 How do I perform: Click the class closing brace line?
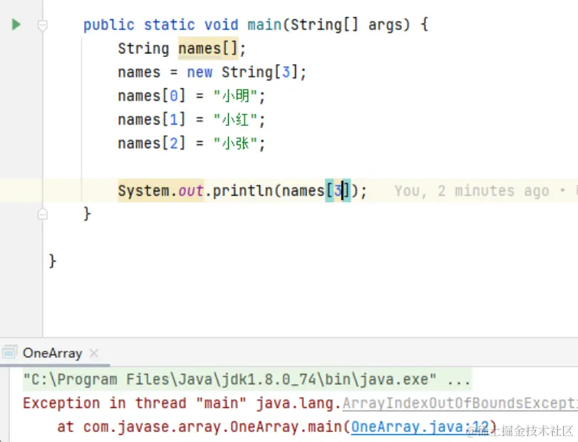[53, 261]
